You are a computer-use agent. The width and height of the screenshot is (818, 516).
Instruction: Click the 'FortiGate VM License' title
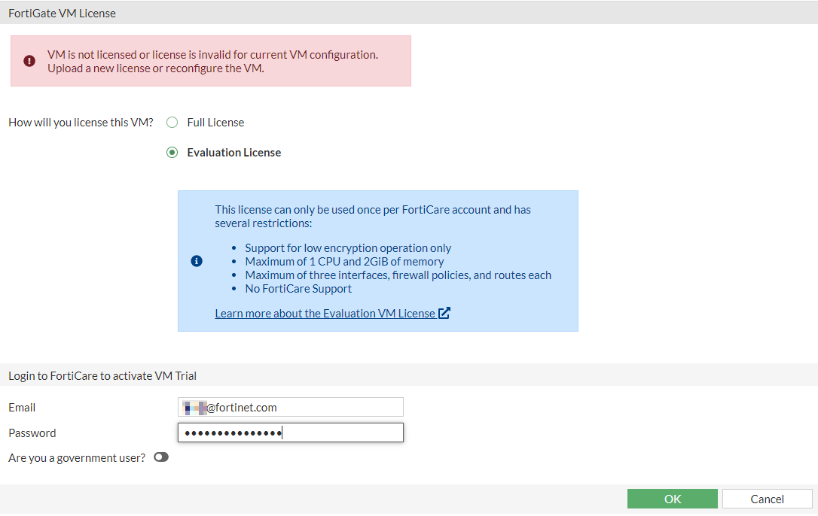tap(62, 13)
